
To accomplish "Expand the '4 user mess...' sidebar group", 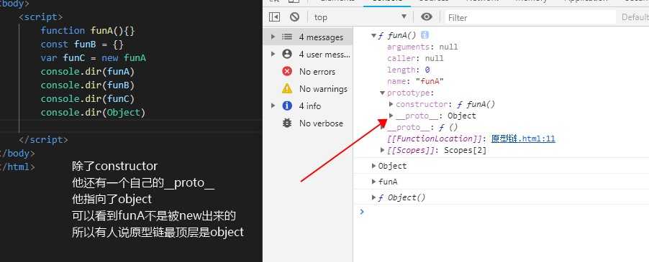I will coord(273,54).
